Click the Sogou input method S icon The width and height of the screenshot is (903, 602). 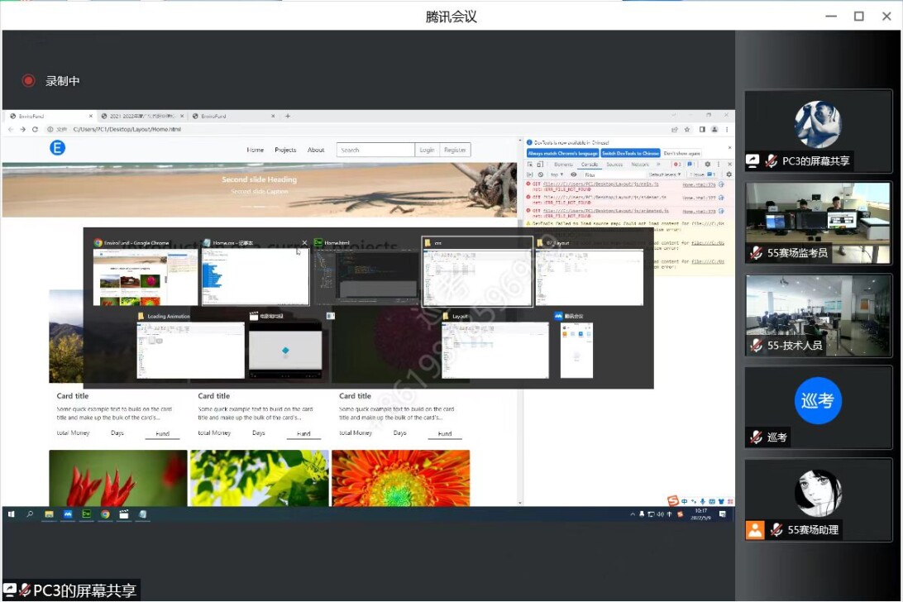[672, 501]
